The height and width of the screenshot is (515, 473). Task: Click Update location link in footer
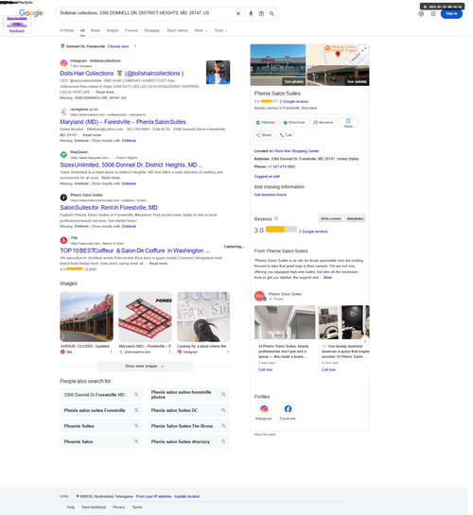click(x=187, y=496)
